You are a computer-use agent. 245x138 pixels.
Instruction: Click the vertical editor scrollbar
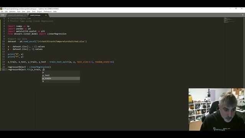[x=244, y=53]
